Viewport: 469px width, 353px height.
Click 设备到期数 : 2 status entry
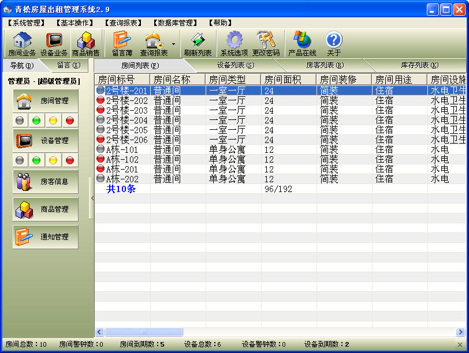pos(327,344)
